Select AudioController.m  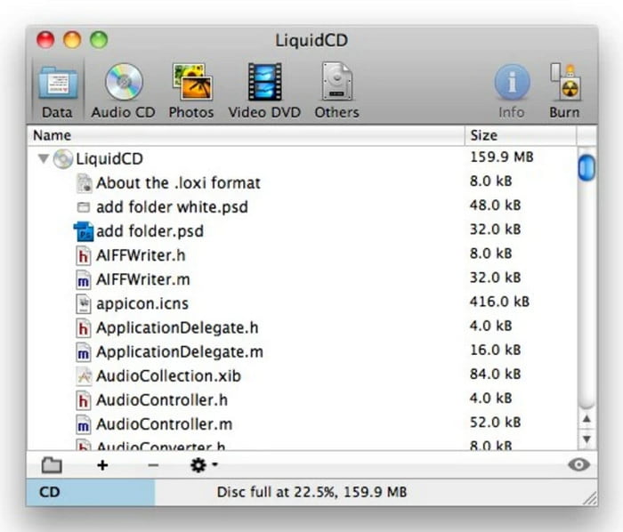[302, 425]
